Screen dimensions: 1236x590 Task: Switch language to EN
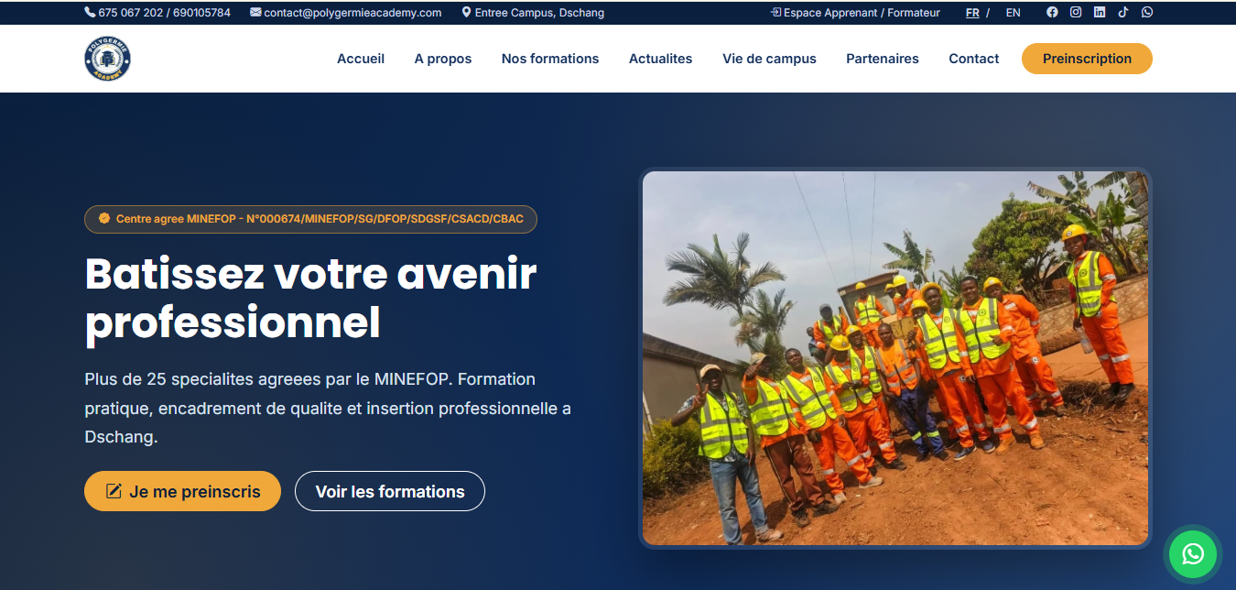pyautogui.click(x=1013, y=13)
